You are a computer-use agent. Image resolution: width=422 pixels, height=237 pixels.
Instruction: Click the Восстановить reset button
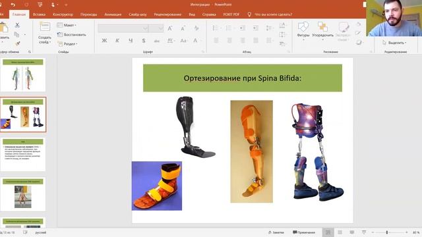tap(72, 34)
